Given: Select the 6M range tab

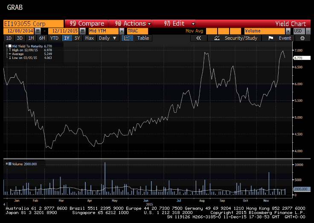Looking at the screenshot, I should coord(42,38).
